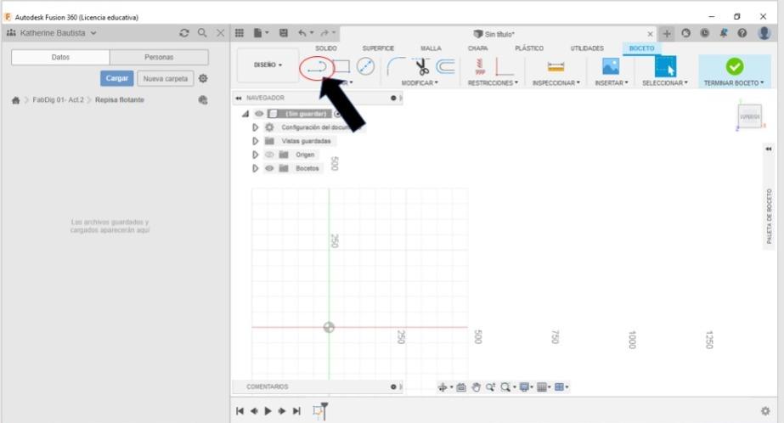This screenshot has width=784, height=423.
Task: Add a new design tab with plus
Action: point(667,33)
